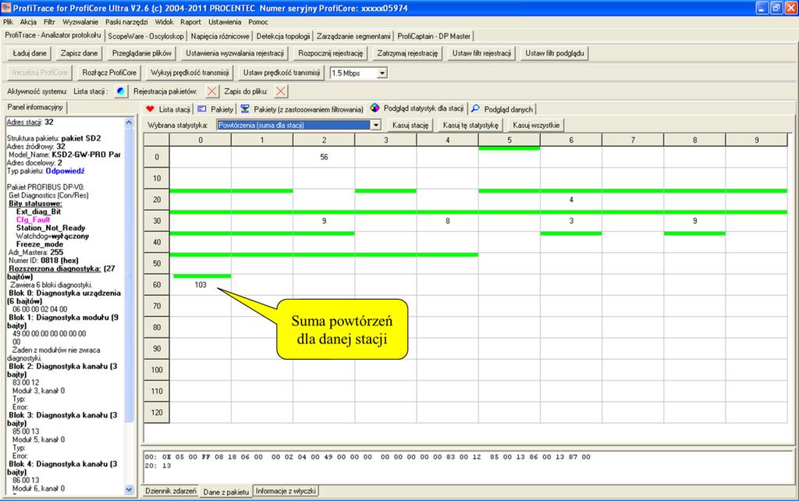Select the Panel informacyjny tab
Screen dimensions: 799x501
pos(35,107)
